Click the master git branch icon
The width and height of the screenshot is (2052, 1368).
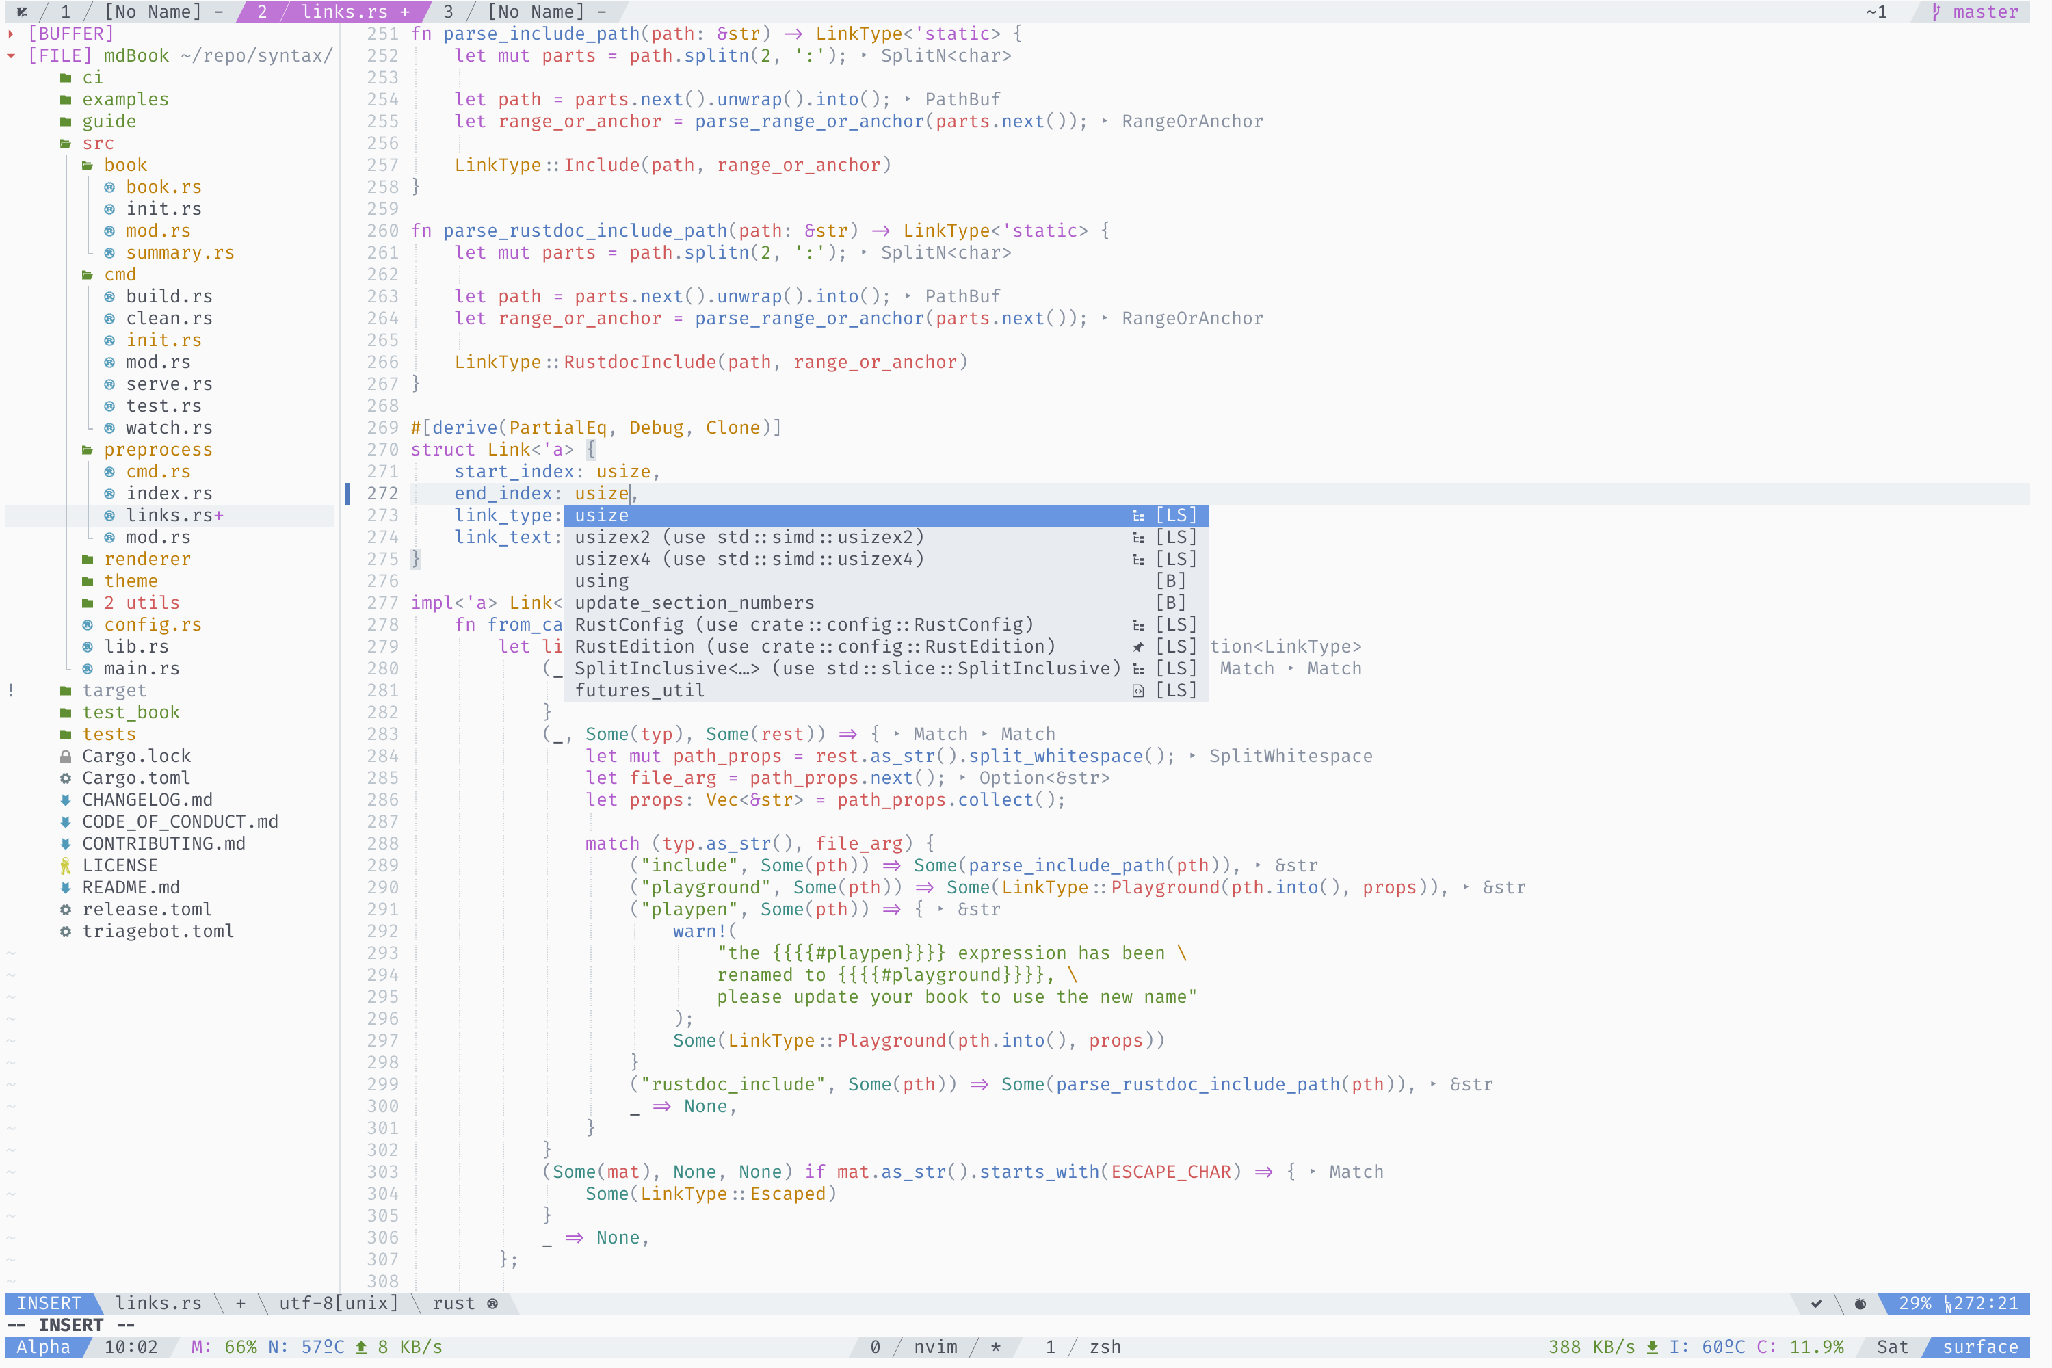(x=1936, y=12)
